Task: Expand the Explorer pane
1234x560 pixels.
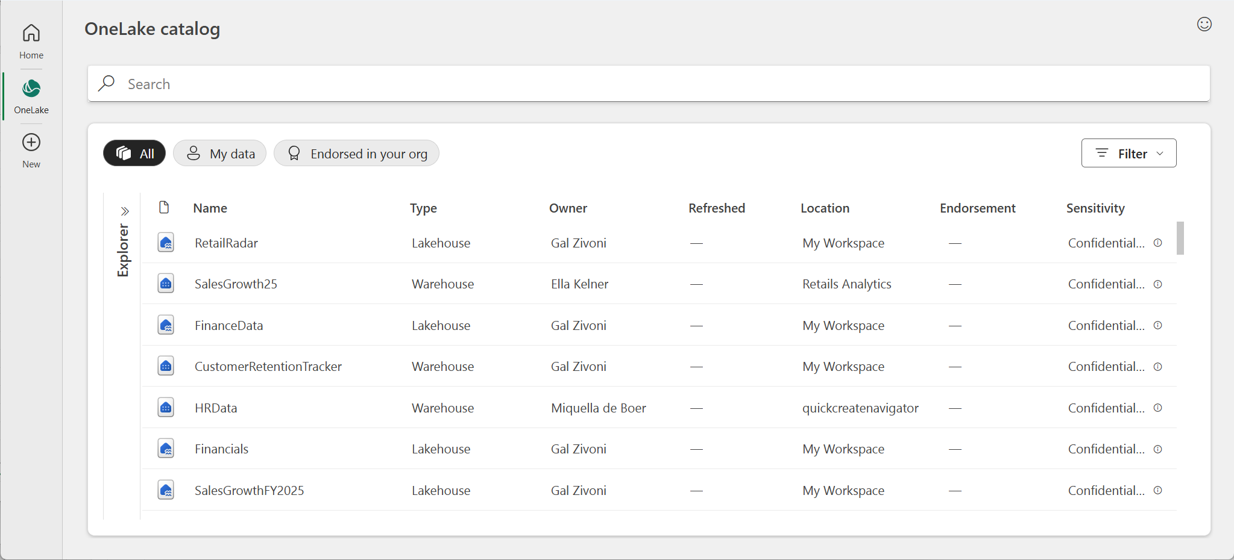Action: [125, 211]
